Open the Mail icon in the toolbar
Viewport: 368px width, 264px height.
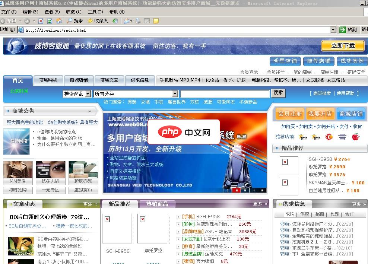tap(127, 21)
